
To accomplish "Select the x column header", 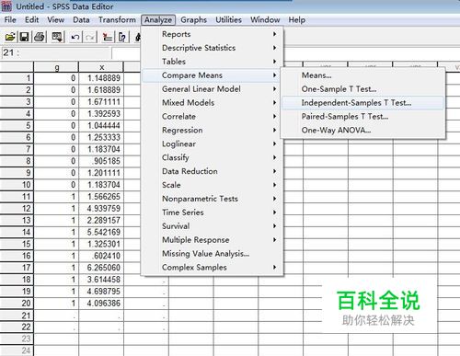I will (101, 67).
